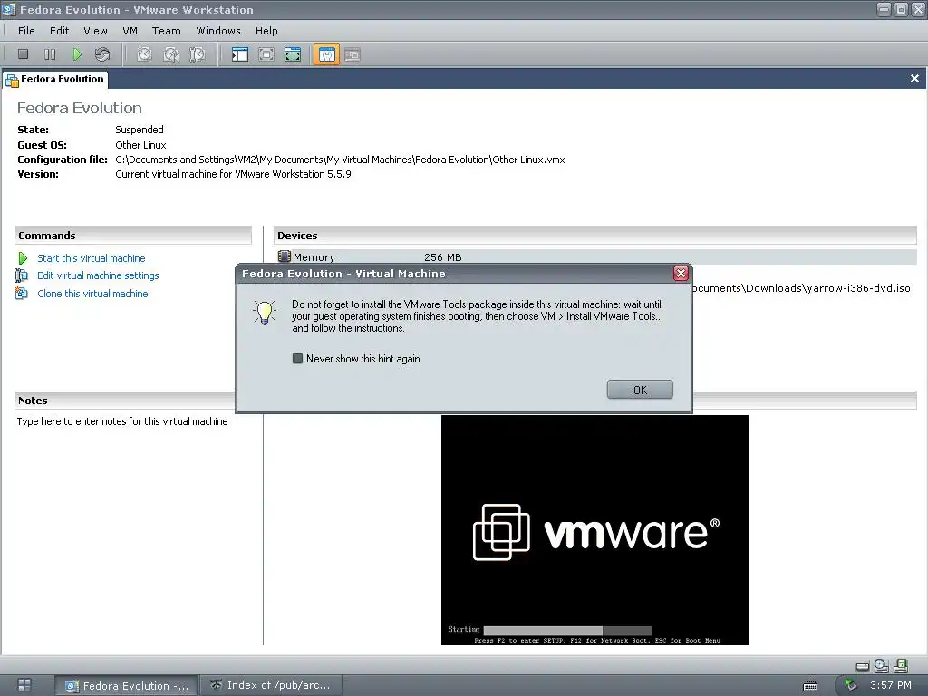The height and width of the screenshot is (696, 928).
Task: Open the VM menu
Action: 130,31
